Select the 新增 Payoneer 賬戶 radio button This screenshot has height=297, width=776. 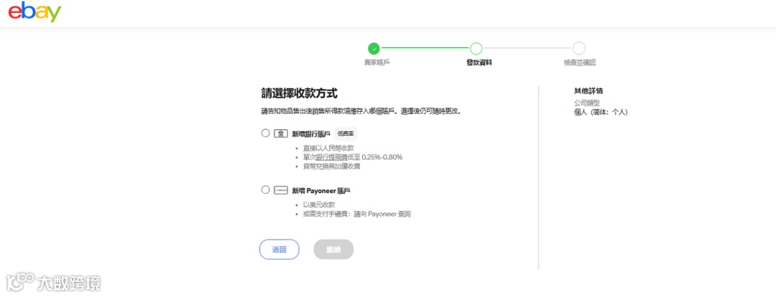tap(265, 190)
